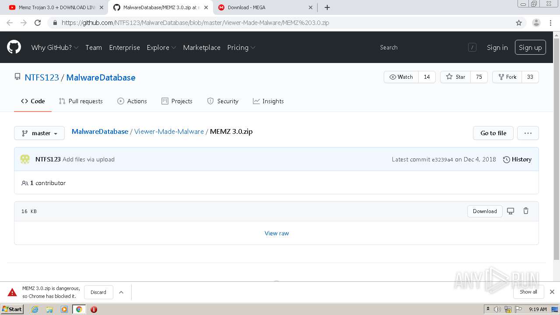Open Viewer-Made-Malware breadcrumb link
This screenshot has width=560, height=315.
169,131
